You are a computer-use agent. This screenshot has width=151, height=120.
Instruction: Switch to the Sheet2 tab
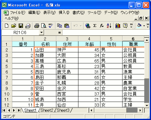point(47,111)
